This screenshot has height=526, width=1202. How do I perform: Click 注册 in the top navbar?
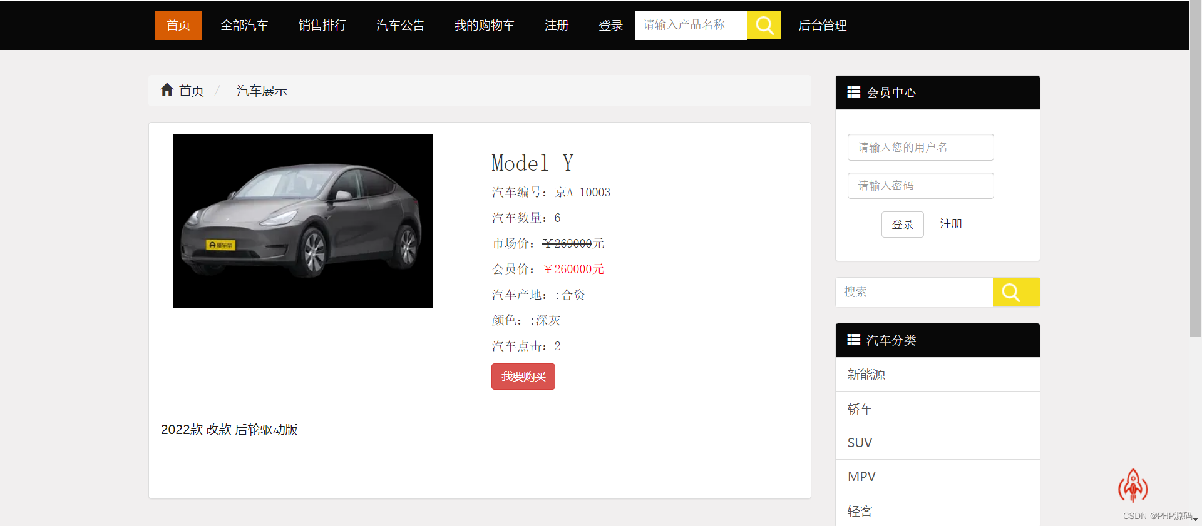[557, 25]
